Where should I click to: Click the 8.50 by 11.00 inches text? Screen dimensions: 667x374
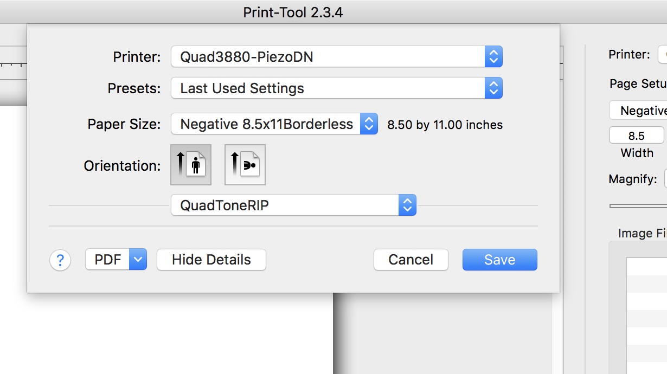(445, 125)
